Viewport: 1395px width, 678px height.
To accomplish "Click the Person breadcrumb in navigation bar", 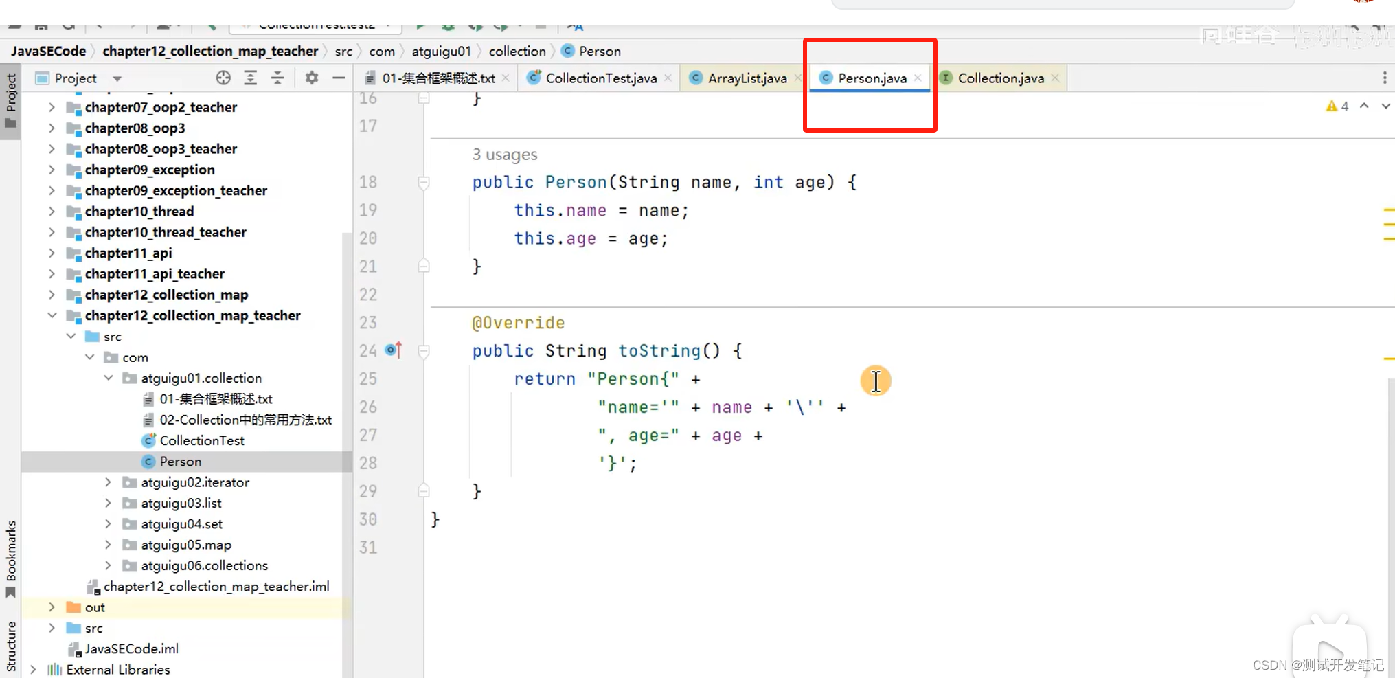I will pyautogui.click(x=591, y=52).
